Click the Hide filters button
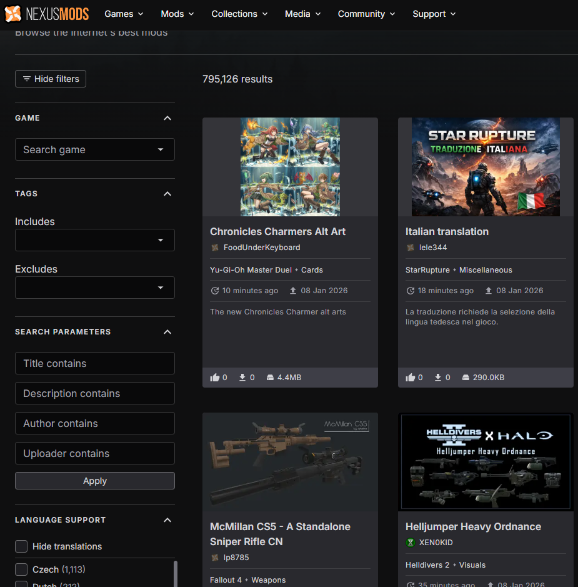The height and width of the screenshot is (587, 578). [51, 79]
